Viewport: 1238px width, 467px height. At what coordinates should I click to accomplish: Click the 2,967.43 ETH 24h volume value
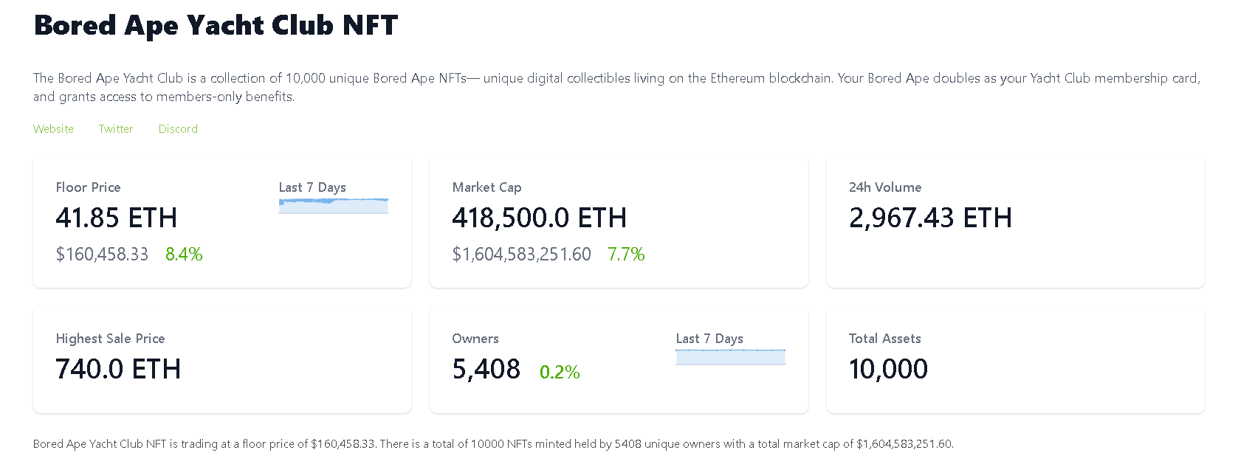pos(930,218)
